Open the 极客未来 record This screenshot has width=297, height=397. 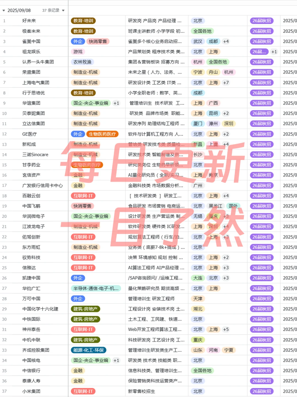coord(31,31)
